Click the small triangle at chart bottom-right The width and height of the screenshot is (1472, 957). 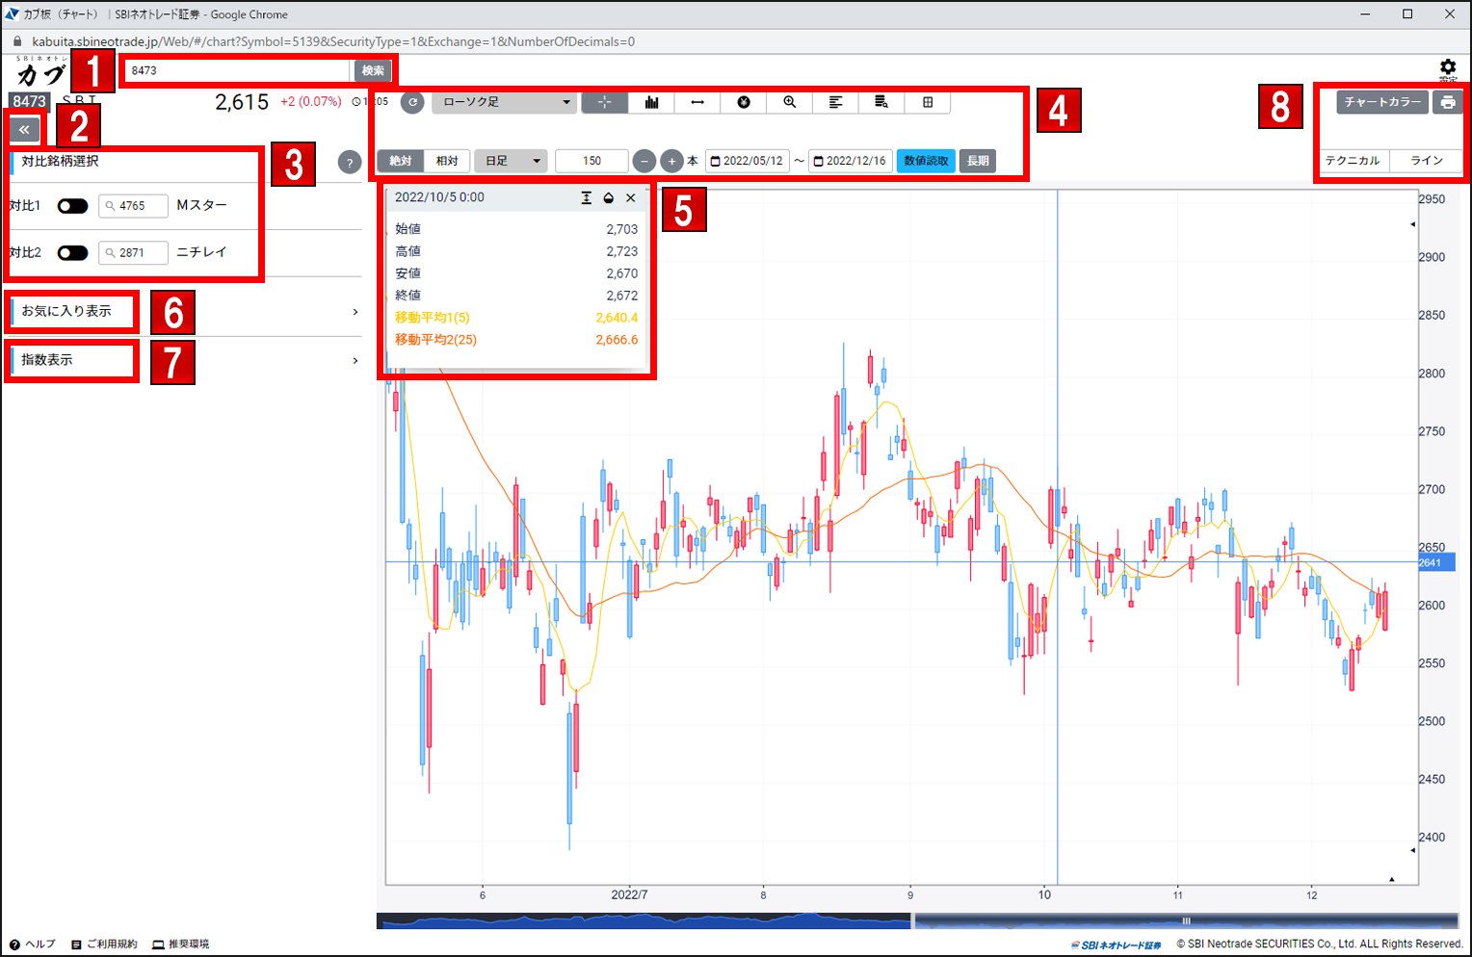(x=1392, y=879)
